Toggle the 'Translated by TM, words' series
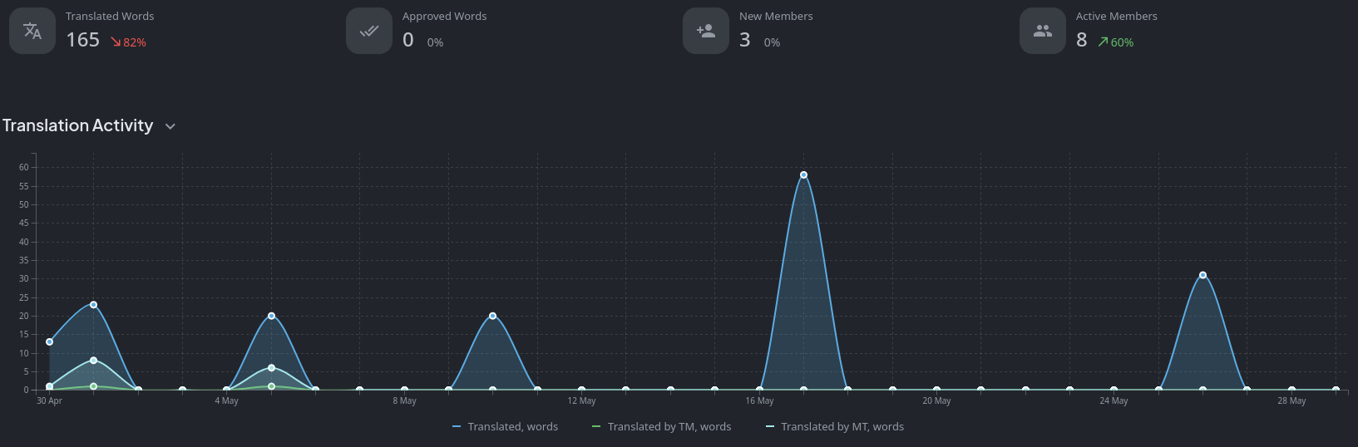The image size is (1358, 447). pos(669,426)
